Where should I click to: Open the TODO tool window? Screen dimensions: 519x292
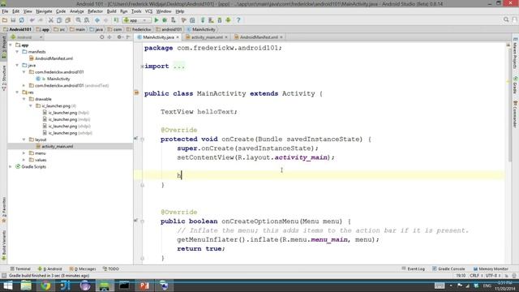pos(111,268)
